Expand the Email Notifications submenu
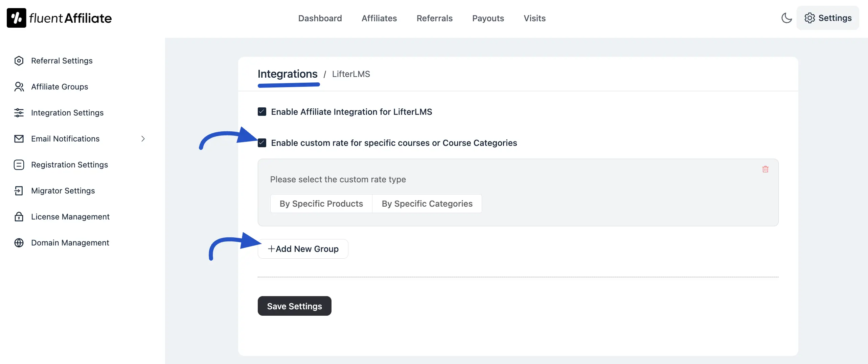The height and width of the screenshot is (364, 868). click(x=143, y=139)
